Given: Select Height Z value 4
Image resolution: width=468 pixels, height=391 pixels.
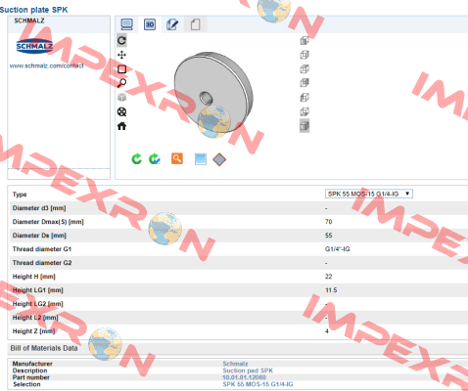Looking at the screenshot, I should pos(327,331).
